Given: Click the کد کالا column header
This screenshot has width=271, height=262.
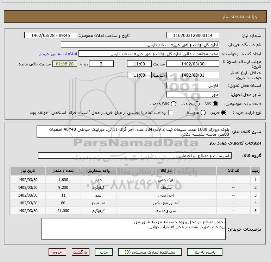Looking at the screenshot, I should coord(233,171).
